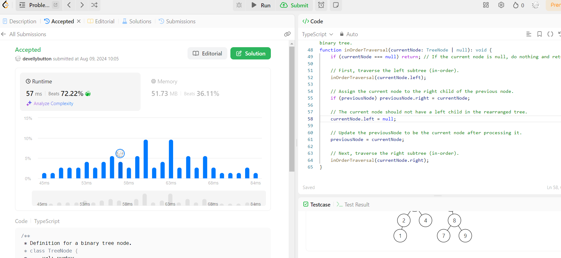This screenshot has height=258, width=561.
Task: Go to the next problem arrow
Action: point(81,5)
